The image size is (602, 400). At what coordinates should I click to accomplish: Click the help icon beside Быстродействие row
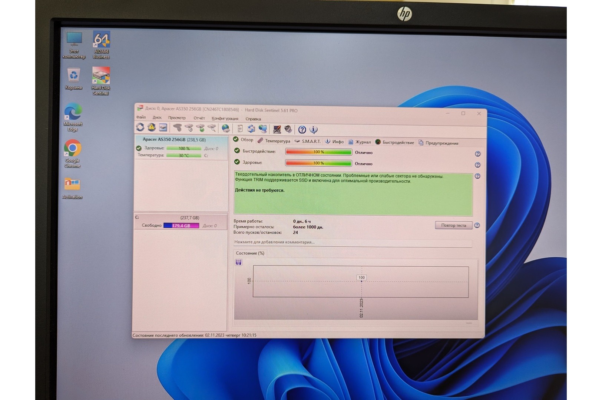point(477,154)
